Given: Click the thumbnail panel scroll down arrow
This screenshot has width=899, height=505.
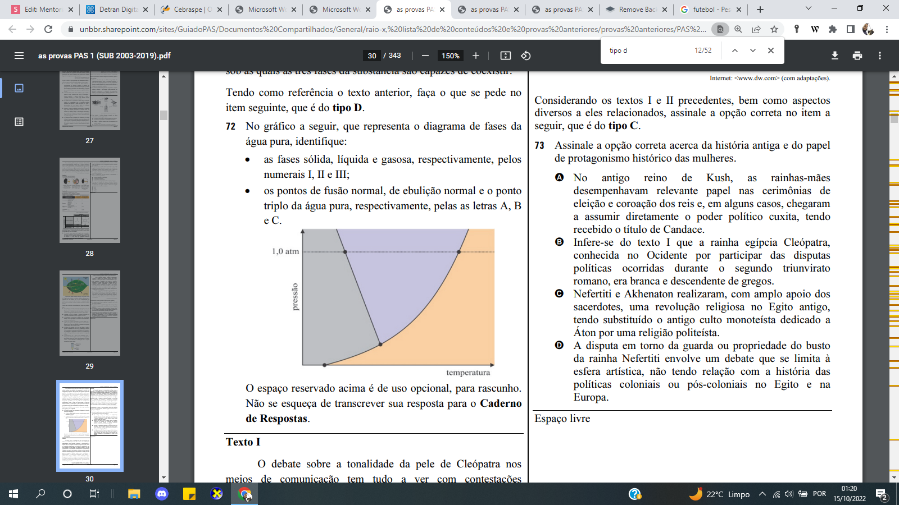Looking at the screenshot, I should pyautogui.click(x=164, y=478).
